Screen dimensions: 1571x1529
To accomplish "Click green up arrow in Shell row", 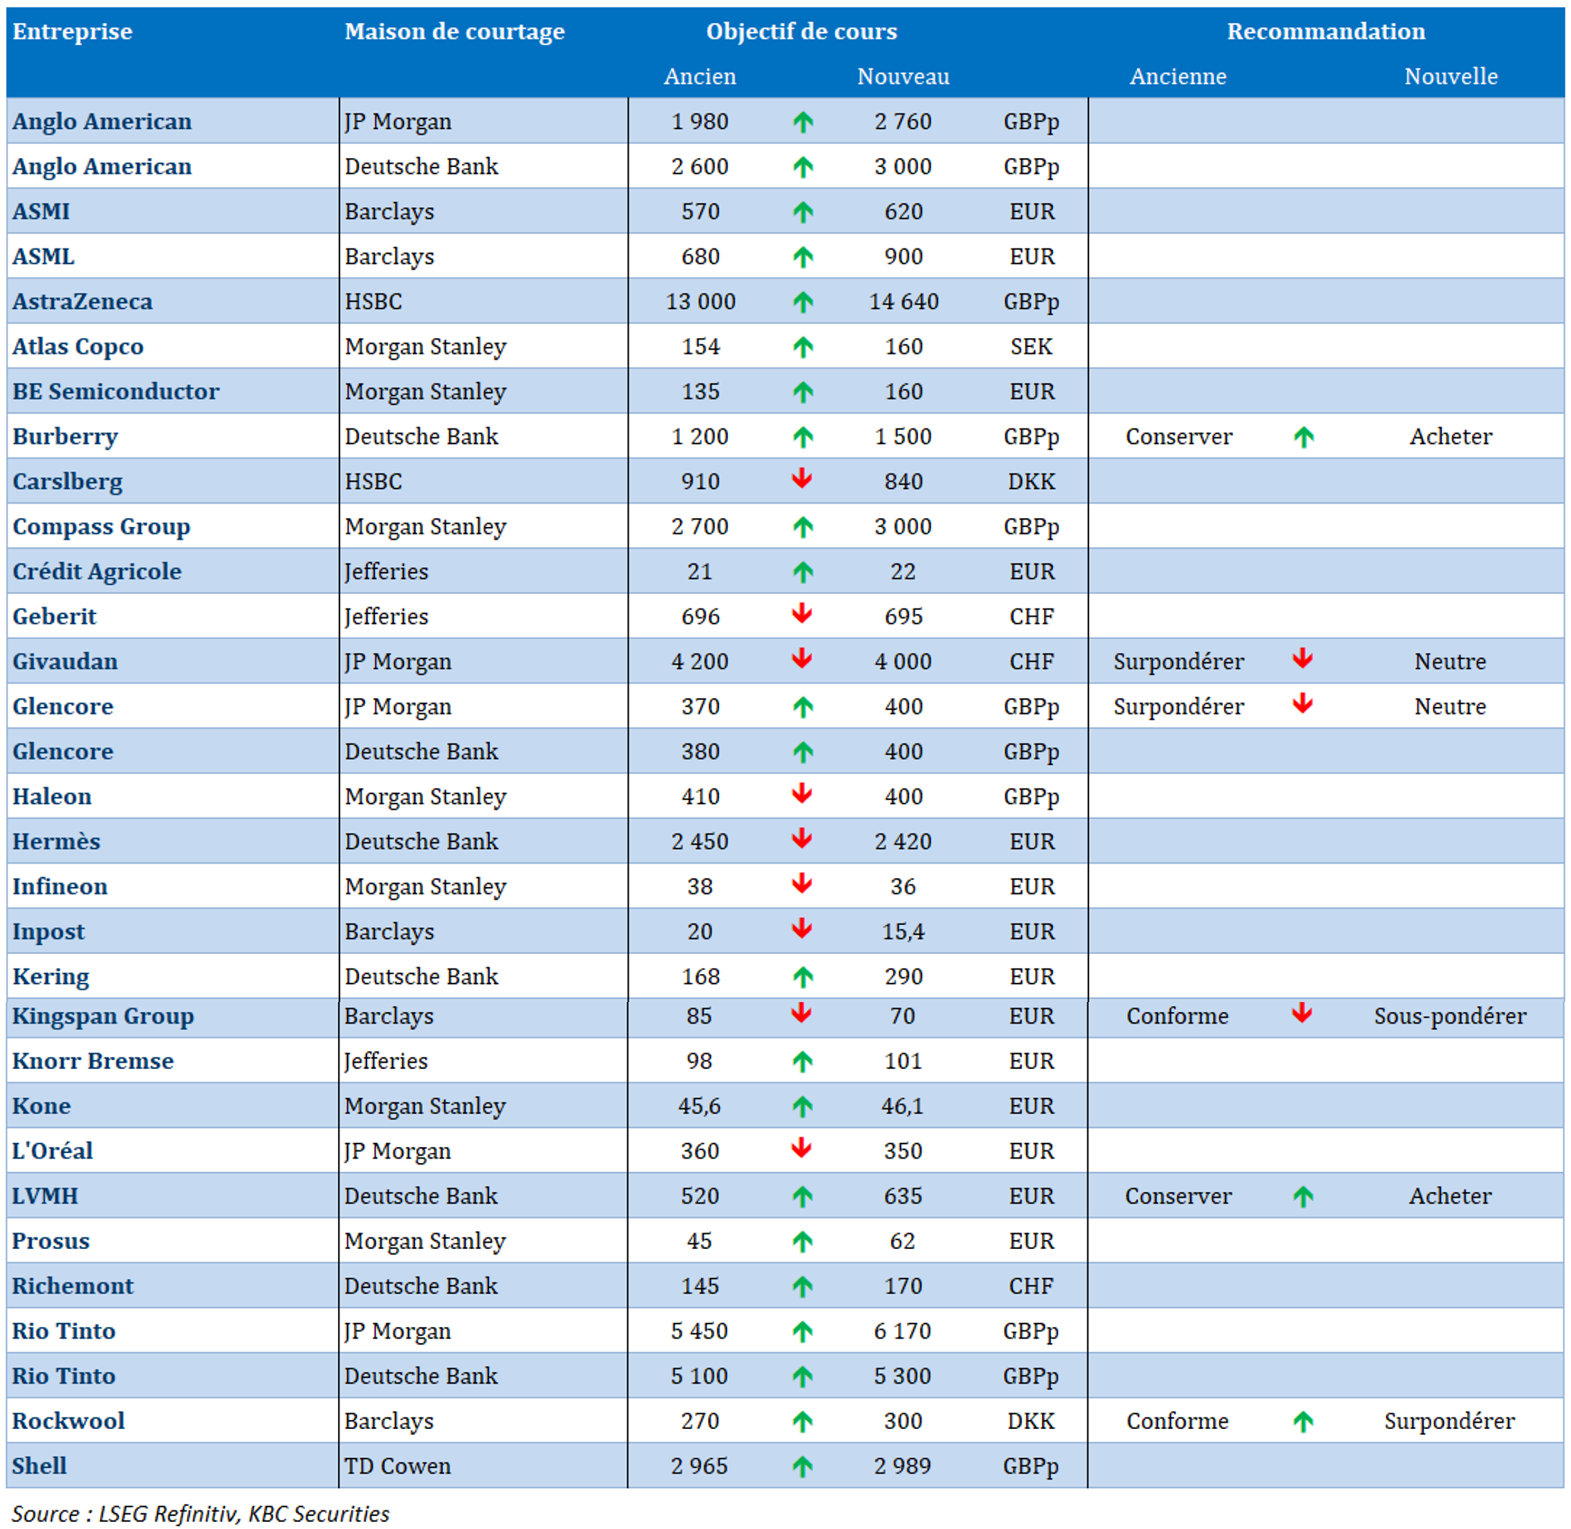I will (x=803, y=1466).
